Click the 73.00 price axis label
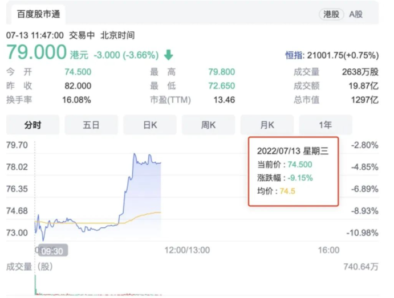The image size is (394, 298). [17, 232]
